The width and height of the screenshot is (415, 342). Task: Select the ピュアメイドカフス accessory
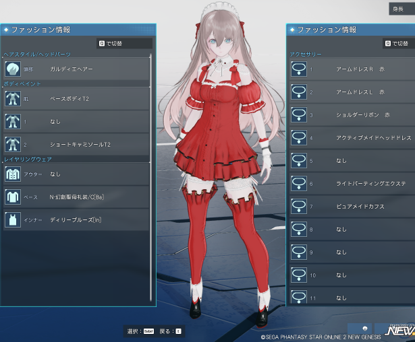click(352, 206)
